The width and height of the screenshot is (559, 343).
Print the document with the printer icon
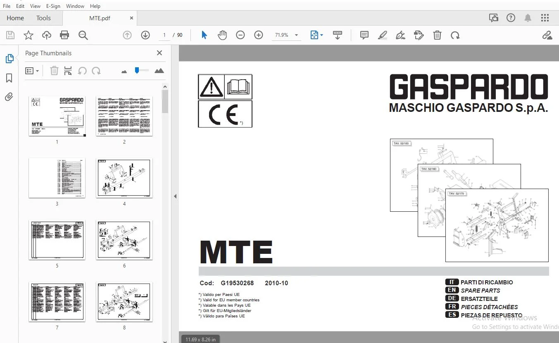(x=64, y=35)
